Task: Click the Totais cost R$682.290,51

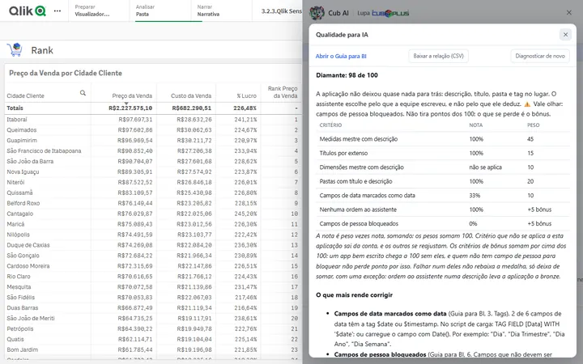Action: coord(191,108)
